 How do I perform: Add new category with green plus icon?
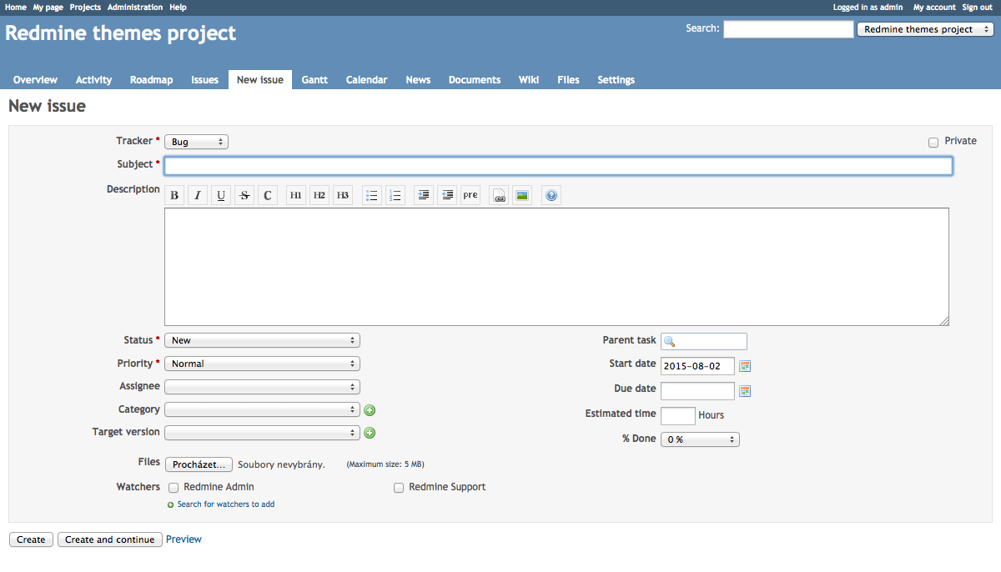tap(370, 410)
